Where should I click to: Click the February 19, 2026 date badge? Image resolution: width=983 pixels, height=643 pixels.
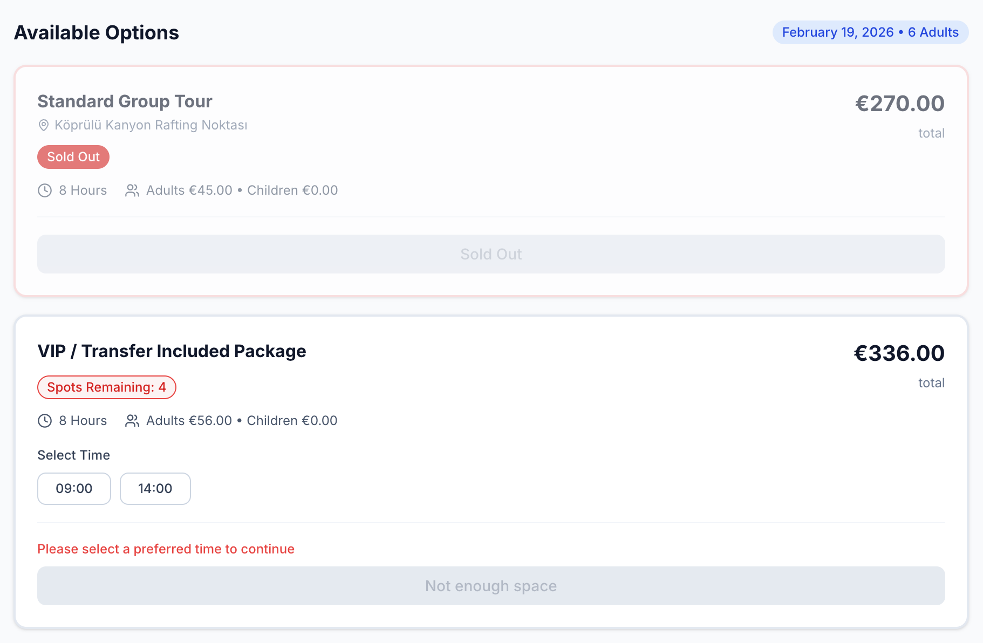[x=870, y=32]
